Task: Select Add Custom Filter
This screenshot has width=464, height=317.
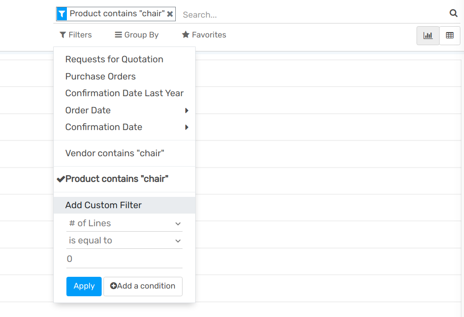Action: pyautogui.click(x=104, y=205)
